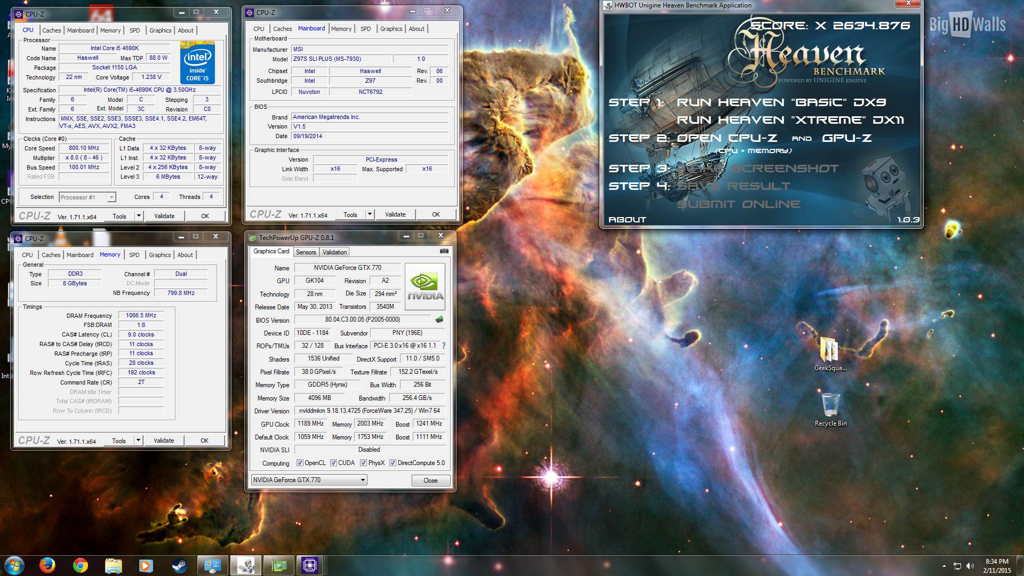The height and width of the screenshot is (576, 1024).
Task: Click the GPU-Z title bar app icon
Action: pyautogui.click(x=253, y=238)
